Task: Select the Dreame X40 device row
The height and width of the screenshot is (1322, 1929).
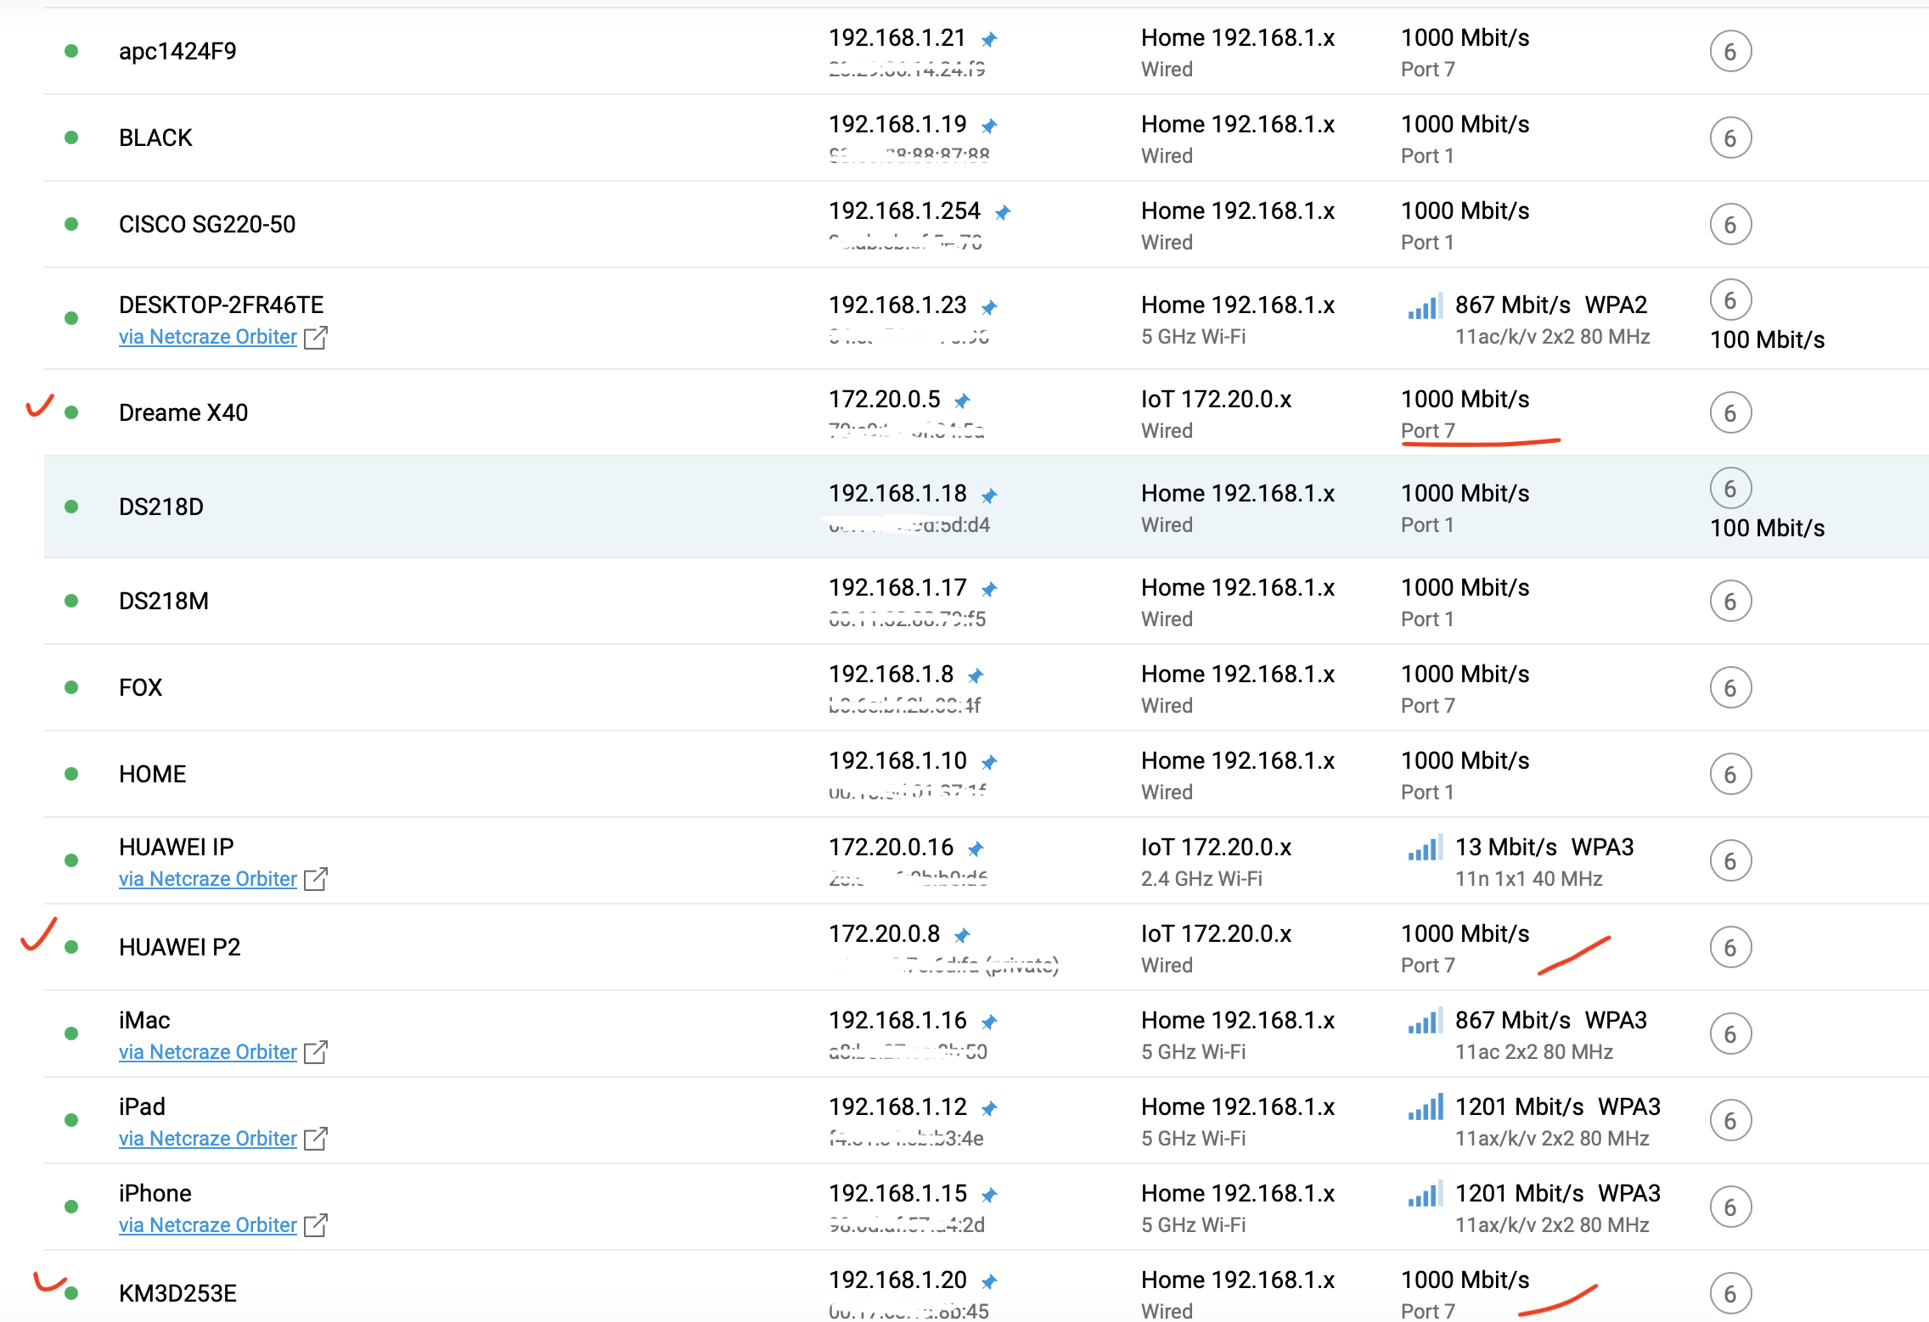Action: tap(183, 413)
